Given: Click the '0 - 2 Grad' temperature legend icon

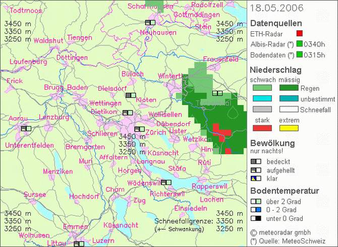Looking at the screenshot, I should coord(256,210).
